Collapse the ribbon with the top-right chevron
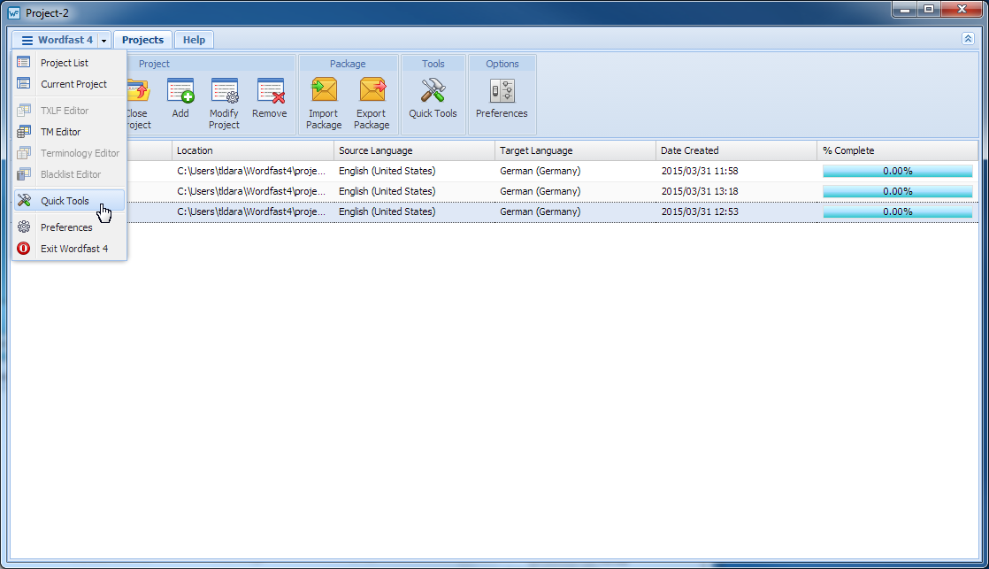 [968, 38]
